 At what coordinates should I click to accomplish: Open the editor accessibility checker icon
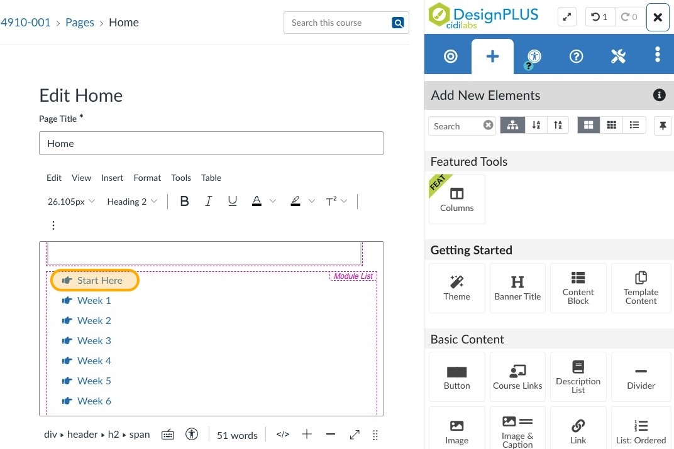(x=192, y=435)
